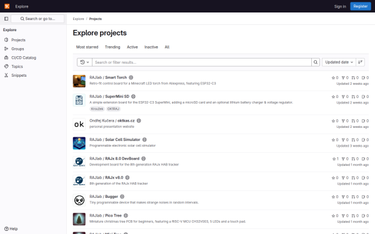Open the Solar Cell Simulator avatar
The height and width of the screenshot is (234, 375).
[79, 144]
